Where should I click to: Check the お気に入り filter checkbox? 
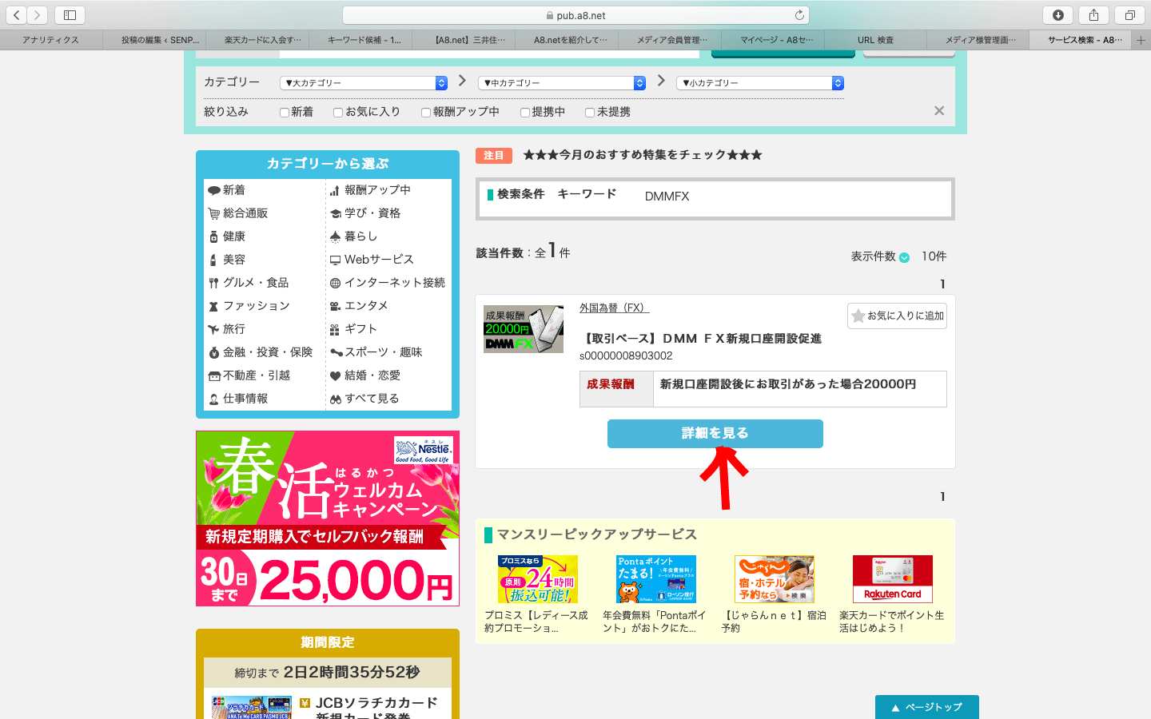click(x=338, y=113)
